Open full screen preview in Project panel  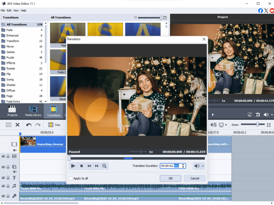pyautogui.click(x=250, y=114)
